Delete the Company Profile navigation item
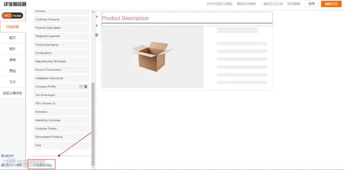Viewport: 345px width, 170px height. coord(86,87)
